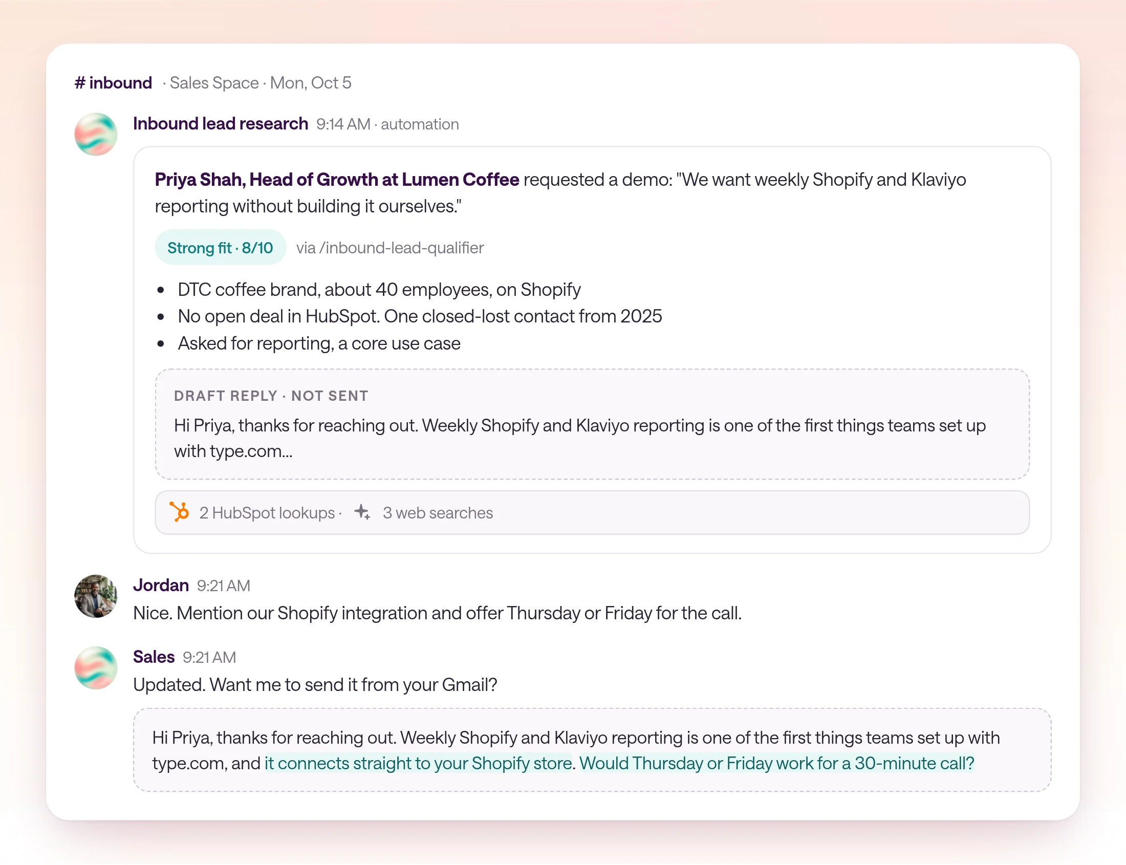Click the 'No open deal in HubSpot' bullet

(x=420, y=317)
